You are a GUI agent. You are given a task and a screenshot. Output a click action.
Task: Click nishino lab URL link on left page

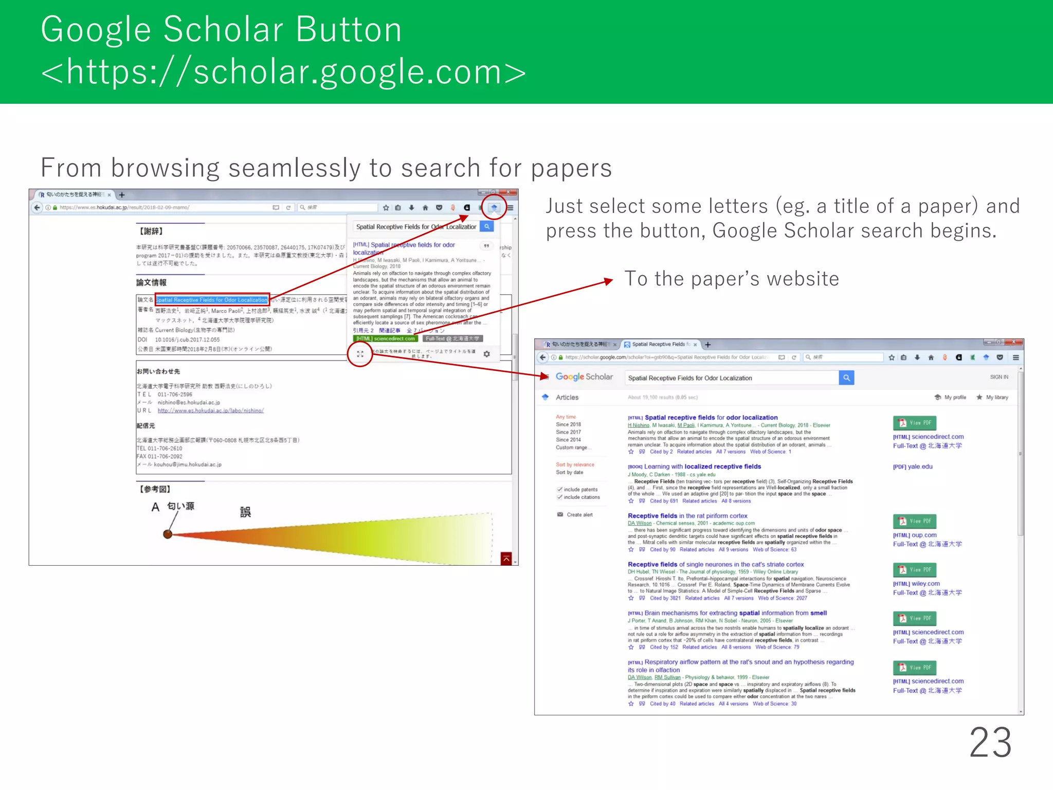[x=210, y=410]
